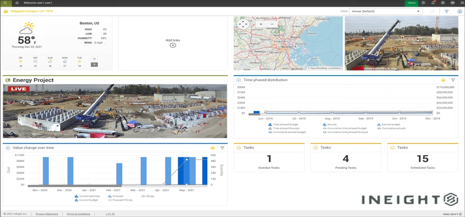
Task: Go to home via house icon
Action: (x=17, y=3)
